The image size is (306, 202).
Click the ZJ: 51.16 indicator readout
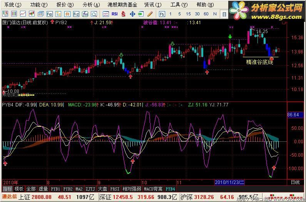(x=197, y=105)
